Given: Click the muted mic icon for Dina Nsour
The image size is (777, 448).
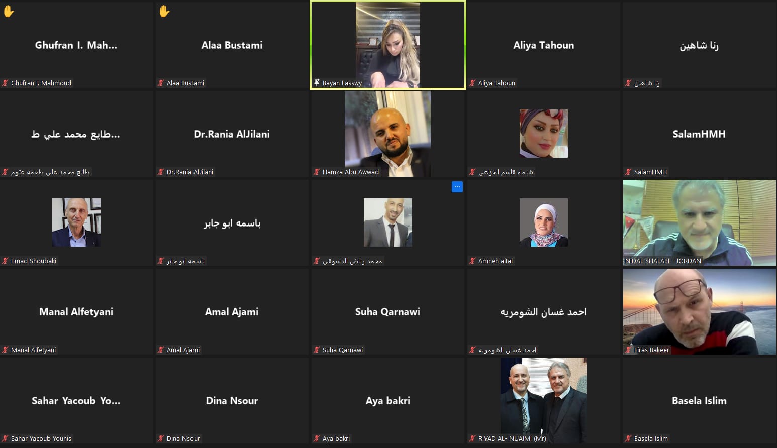Looking at the screenshot, I should 161,438.
